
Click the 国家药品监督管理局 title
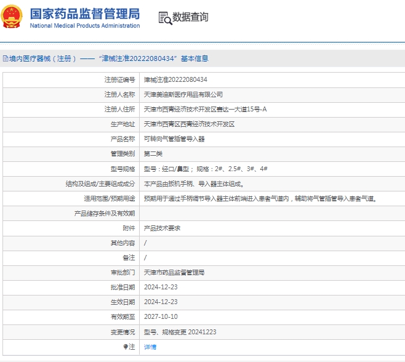pyautogui.click(x=85, y=14)
